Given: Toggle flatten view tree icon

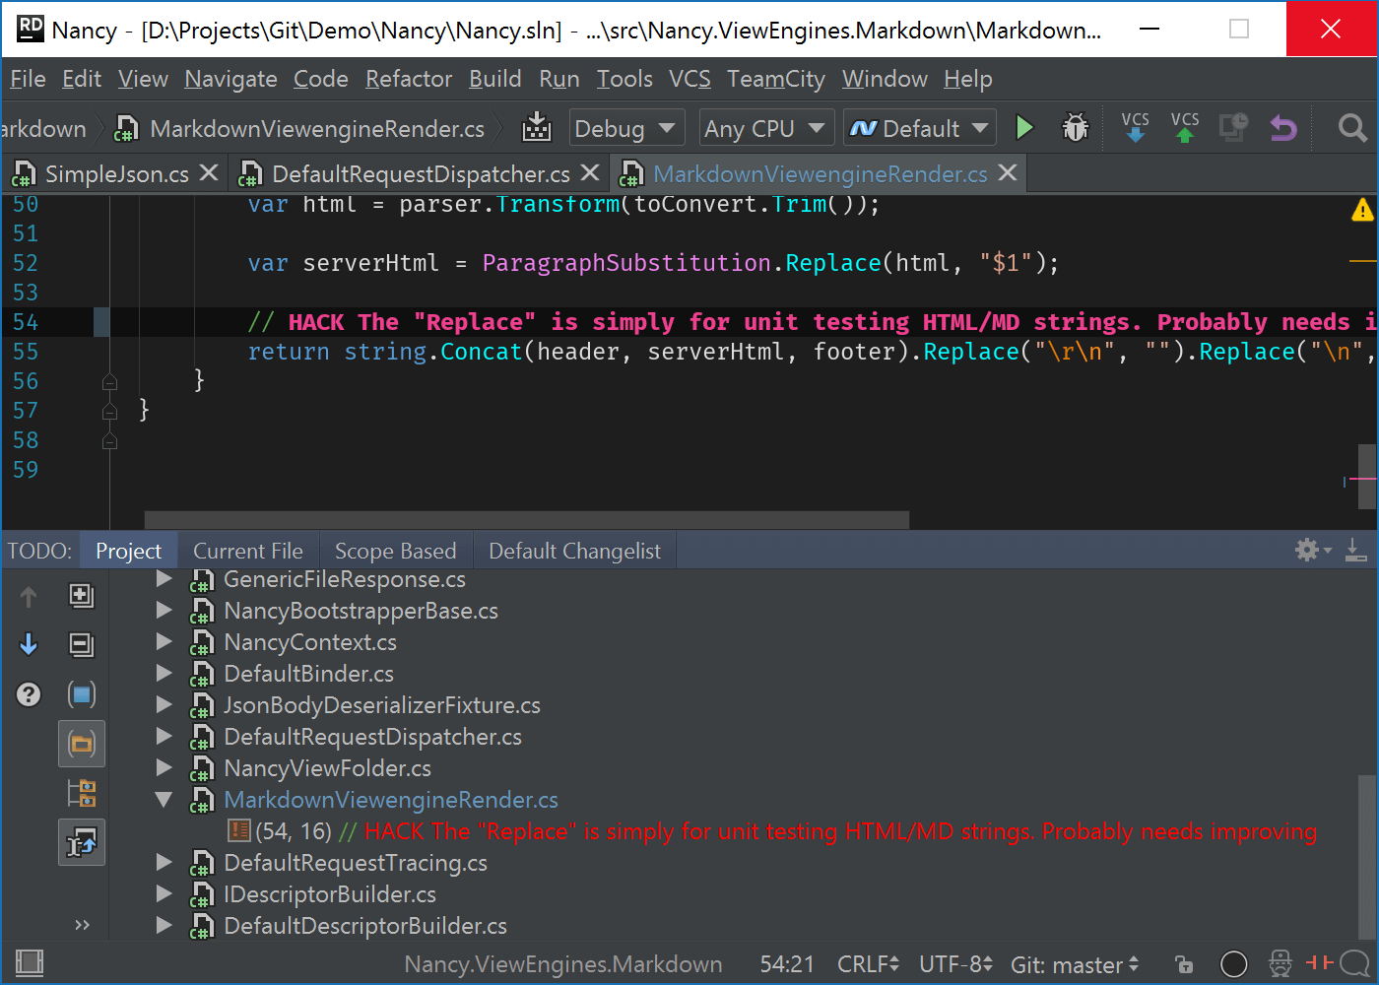Looking at the screenshot, I should tap(82, 793).
